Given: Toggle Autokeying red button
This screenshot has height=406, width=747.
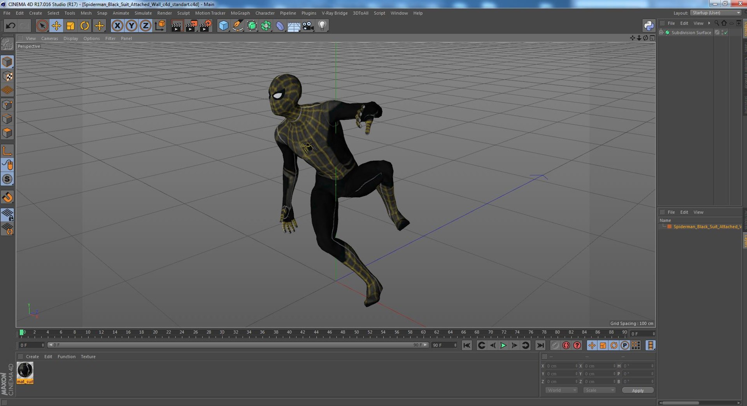Looking at the screenshot, I should tap(566, 345).
